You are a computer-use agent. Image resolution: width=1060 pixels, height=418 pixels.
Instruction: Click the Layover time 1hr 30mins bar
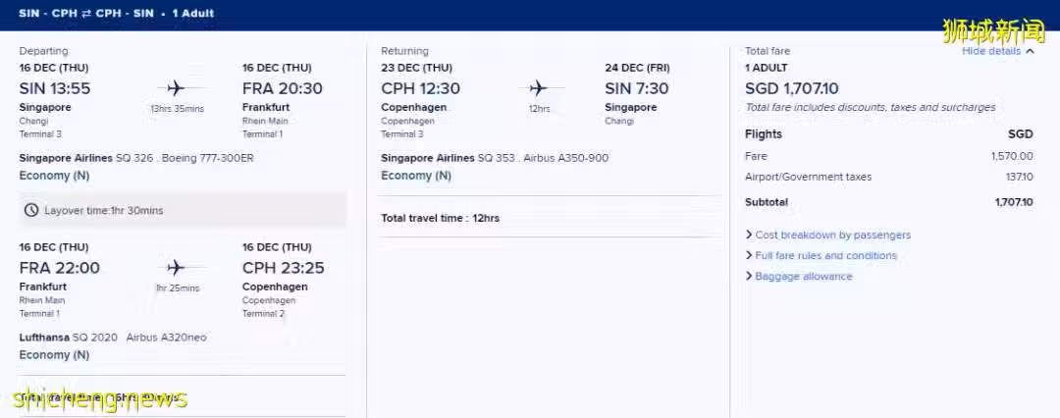[x=183, y=210]
